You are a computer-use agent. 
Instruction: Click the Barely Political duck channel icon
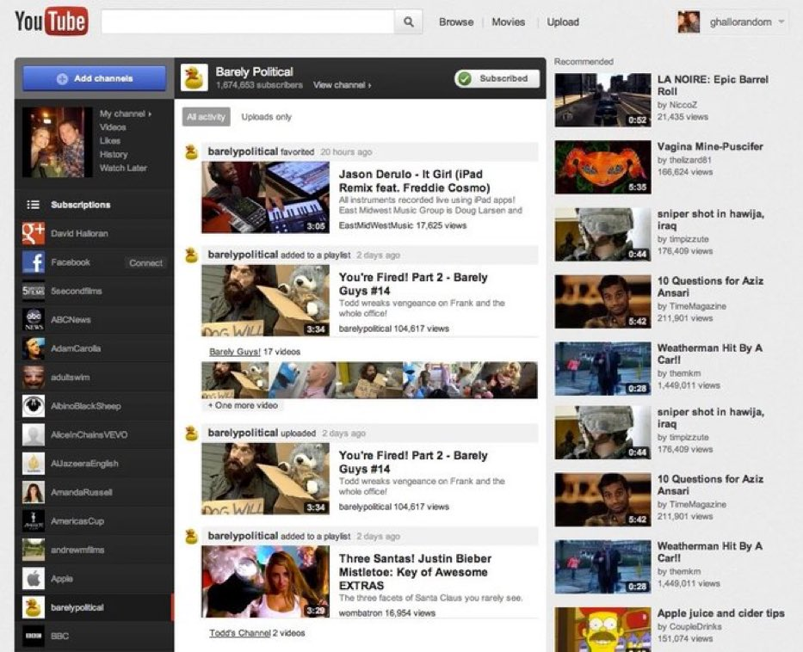click(195, 77)
